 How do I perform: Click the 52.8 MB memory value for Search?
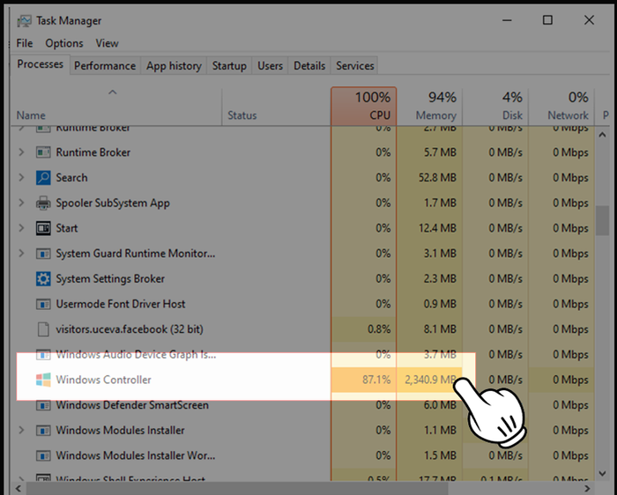pos(437,178)
